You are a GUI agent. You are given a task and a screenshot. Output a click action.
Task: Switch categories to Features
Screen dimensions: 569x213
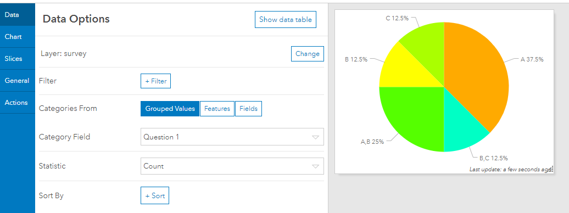click(x=217, y=109)
